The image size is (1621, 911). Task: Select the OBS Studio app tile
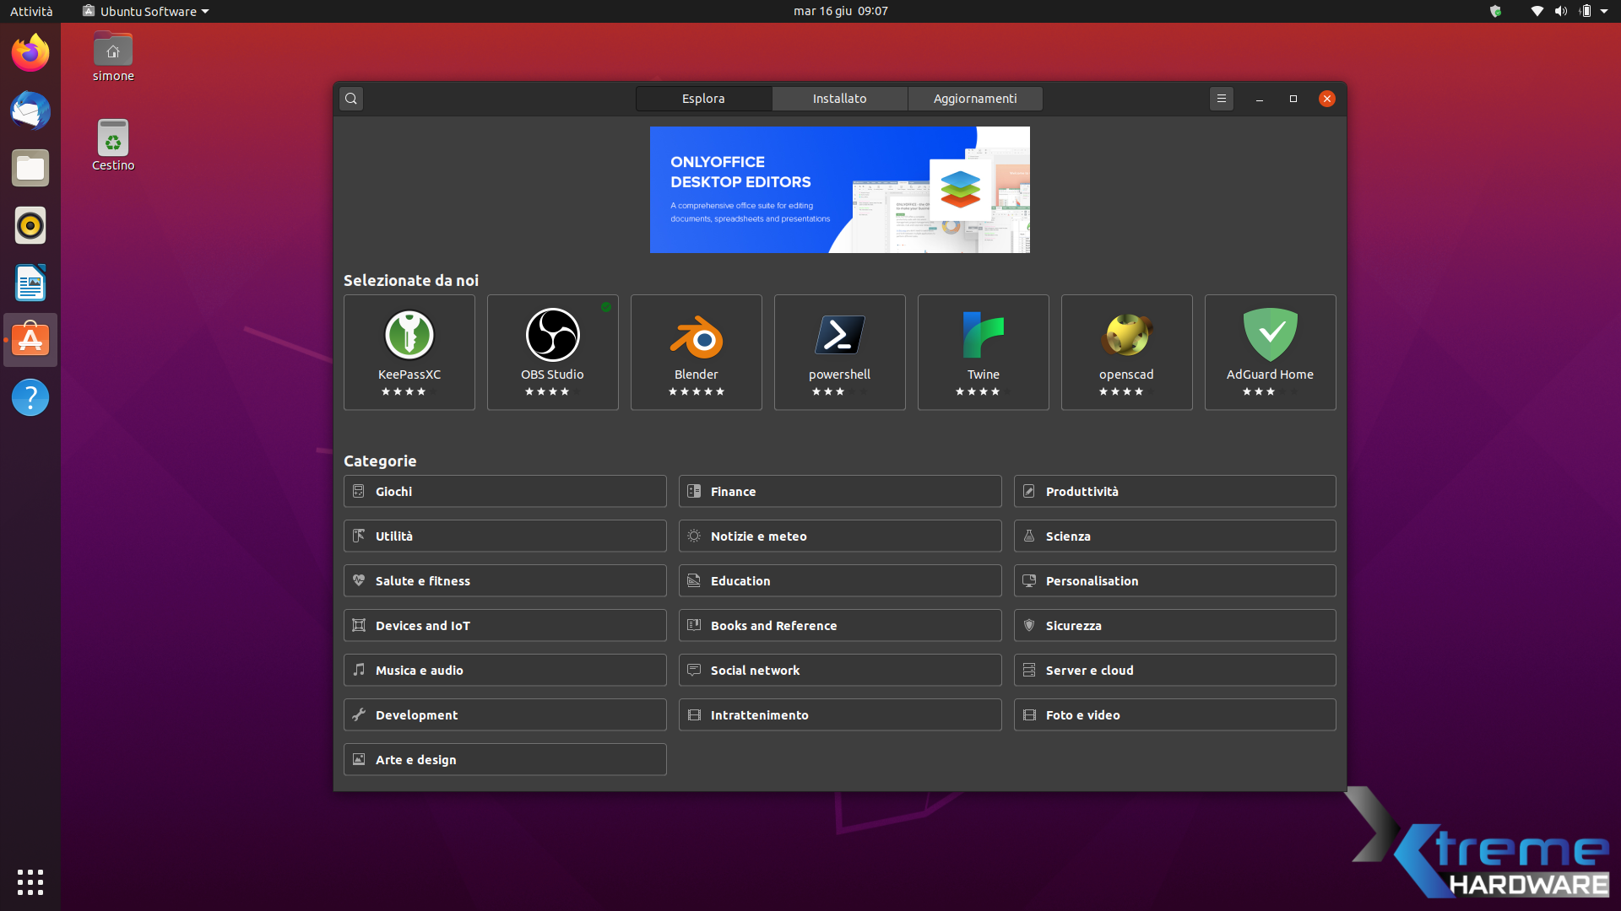coord(553,352)
